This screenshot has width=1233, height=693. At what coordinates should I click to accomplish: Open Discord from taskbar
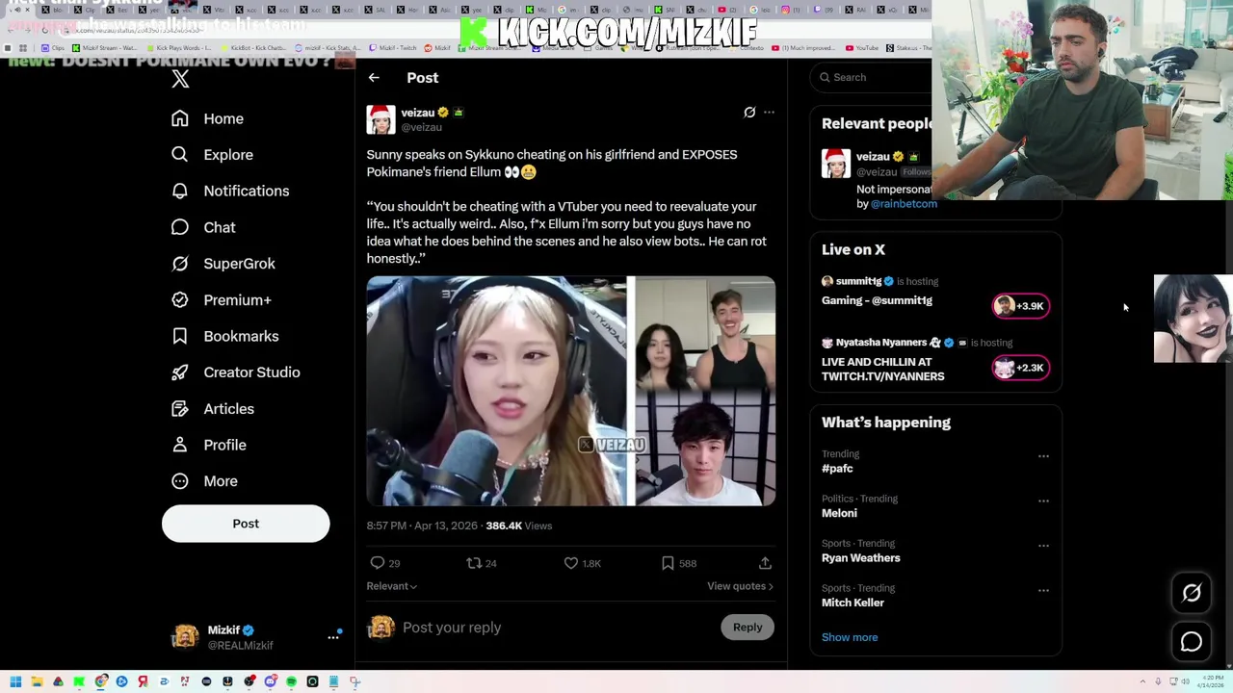[x=270, y=681]
